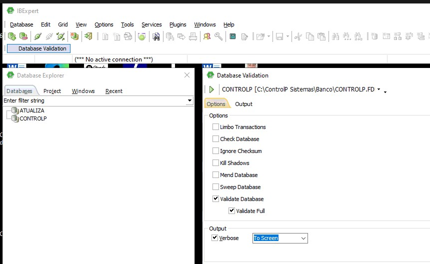
Task: Click the Unregister Database toolbar icon
Action: coord(23,36)
